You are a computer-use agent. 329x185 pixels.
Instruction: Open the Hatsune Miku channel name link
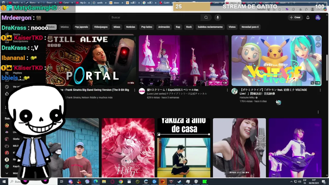247,98
